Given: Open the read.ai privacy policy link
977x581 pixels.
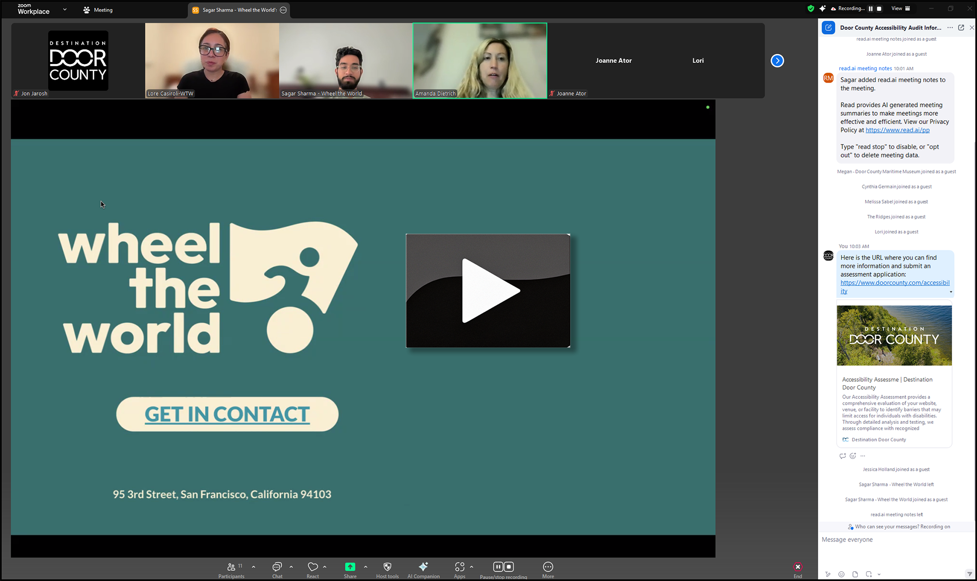Looking at the screenshot, I should 897,130.
